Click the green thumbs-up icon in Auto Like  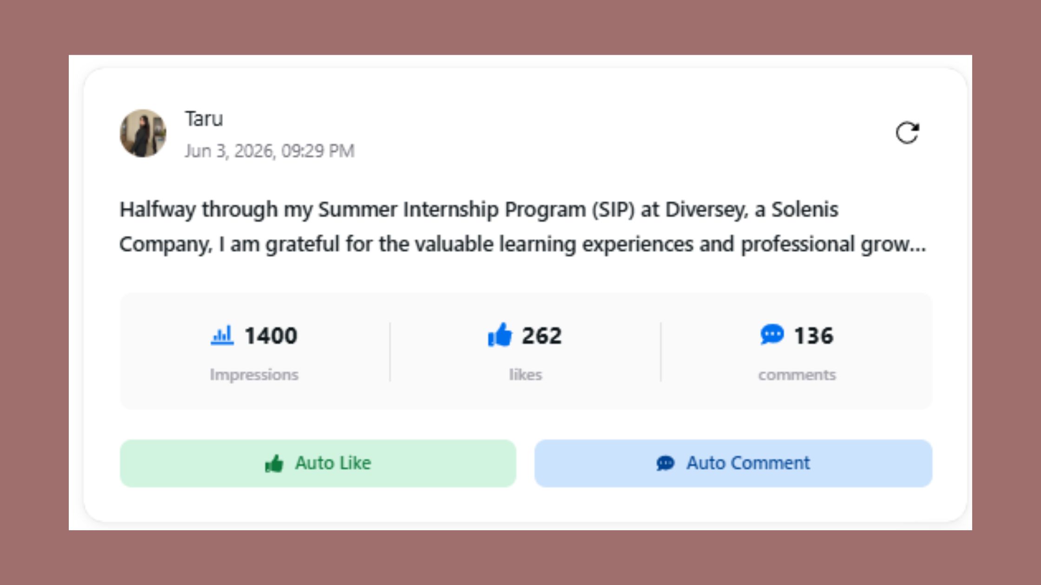[274, 463]
